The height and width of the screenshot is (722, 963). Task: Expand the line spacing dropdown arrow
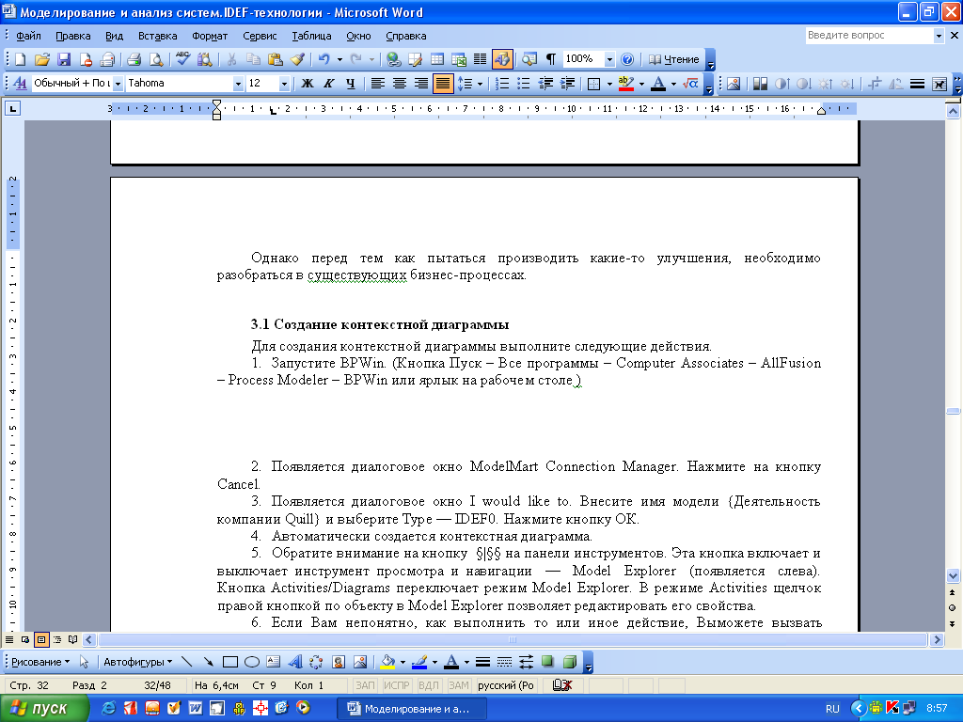pos(481,84)
